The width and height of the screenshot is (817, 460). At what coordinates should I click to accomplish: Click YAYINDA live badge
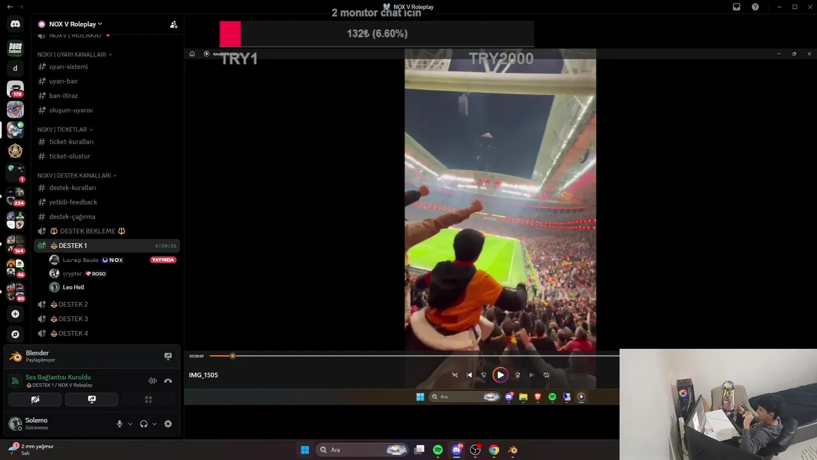[x=163, y=260]
